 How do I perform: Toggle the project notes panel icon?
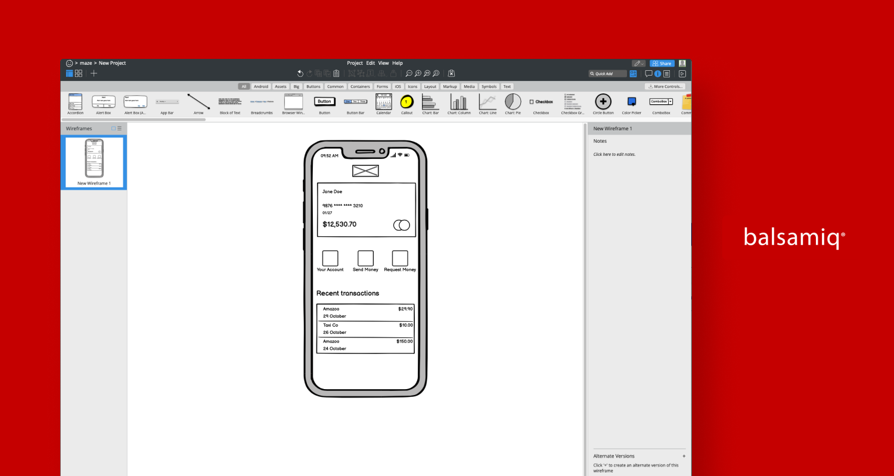pyautogui.click(x=666, y=74)
